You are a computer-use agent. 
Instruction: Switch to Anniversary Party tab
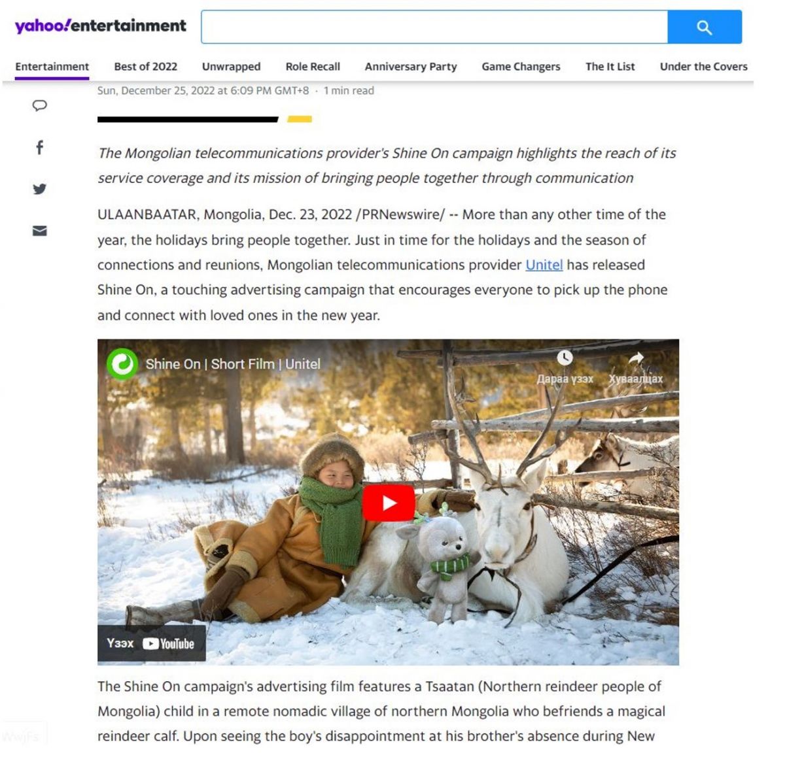pos(411,66)
